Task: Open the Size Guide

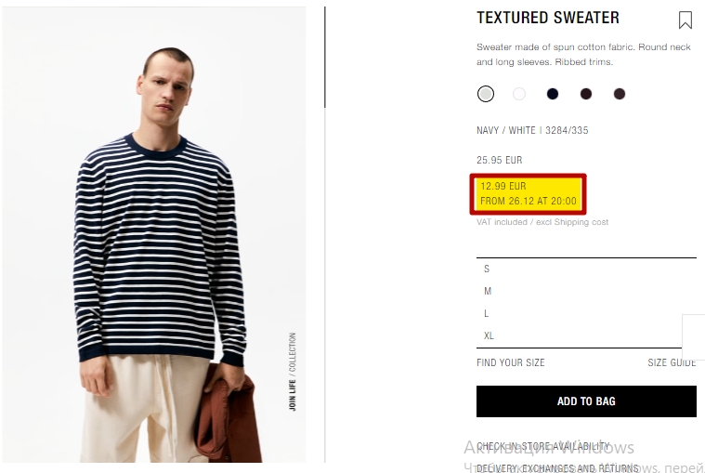Action: [x=672, y=362]
